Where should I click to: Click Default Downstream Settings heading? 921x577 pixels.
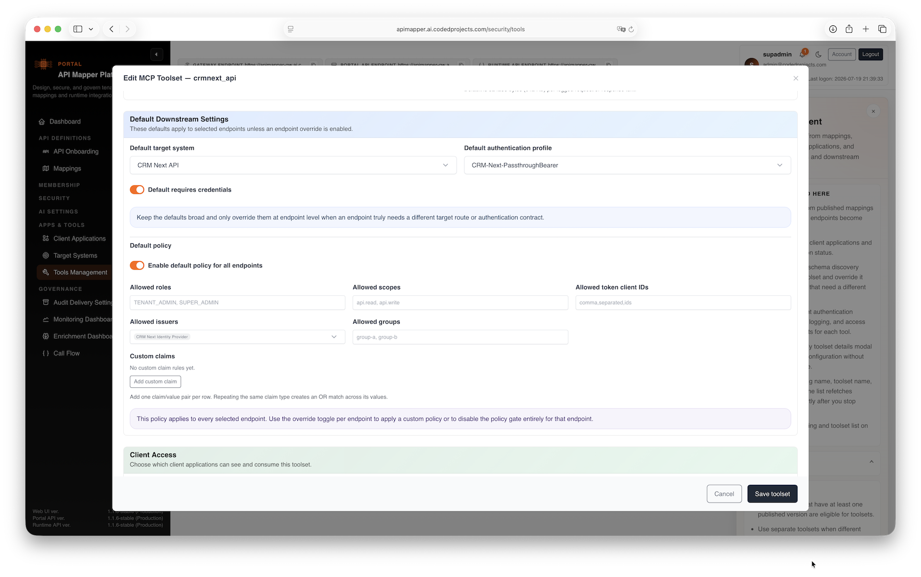point(179,119)
